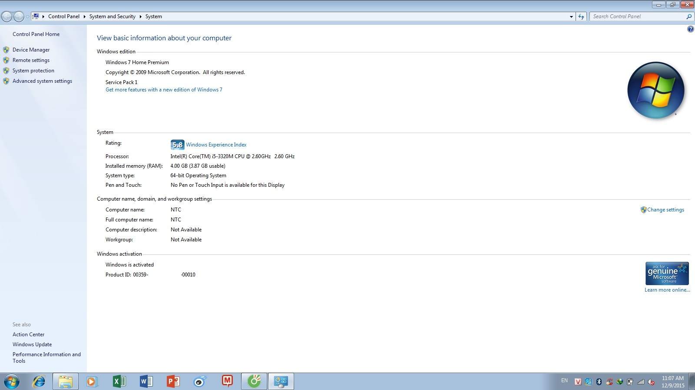
Task: Click the Bluetooth tray icon
Action: (x=599, y=382)
